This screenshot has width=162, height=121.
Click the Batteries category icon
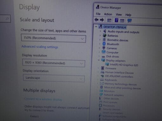(105, 35)
